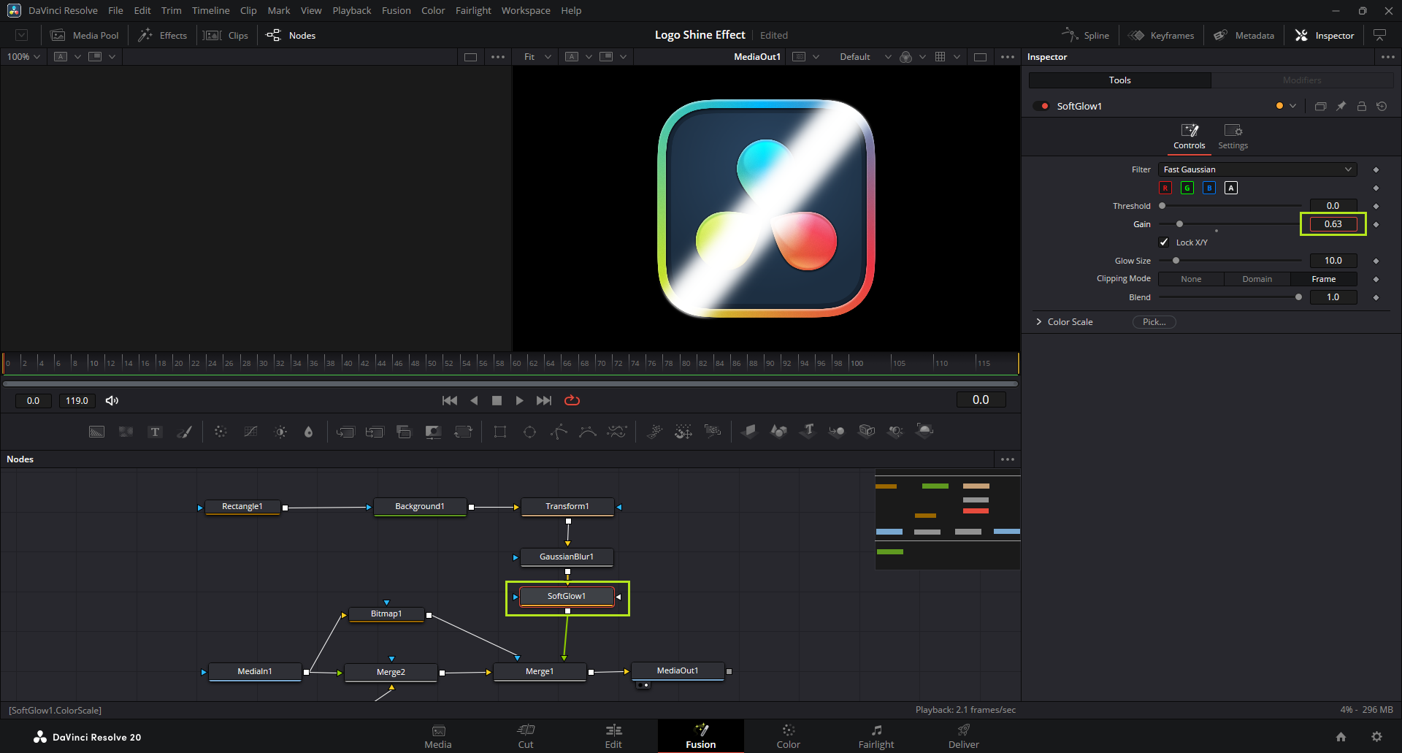Open the Filter dropdown showing Fast Gaussian
The width and height of the screenshot is (1402, 753).
[1257, 169]
